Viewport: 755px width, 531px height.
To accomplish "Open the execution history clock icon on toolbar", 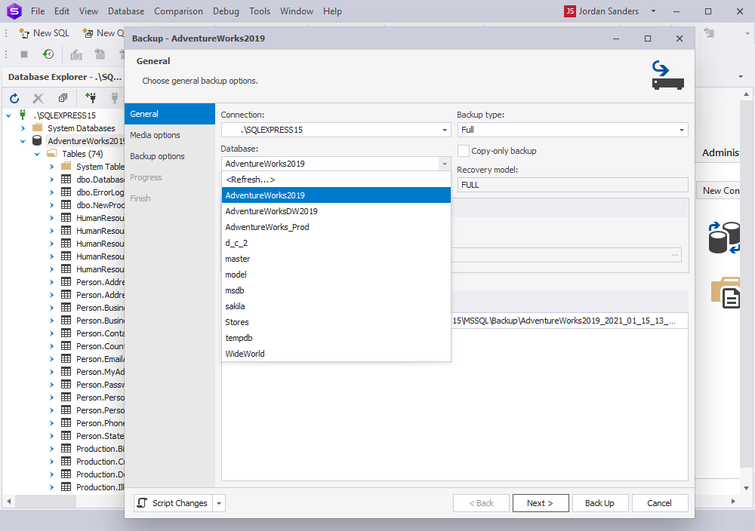I will (x=48, y=54).
